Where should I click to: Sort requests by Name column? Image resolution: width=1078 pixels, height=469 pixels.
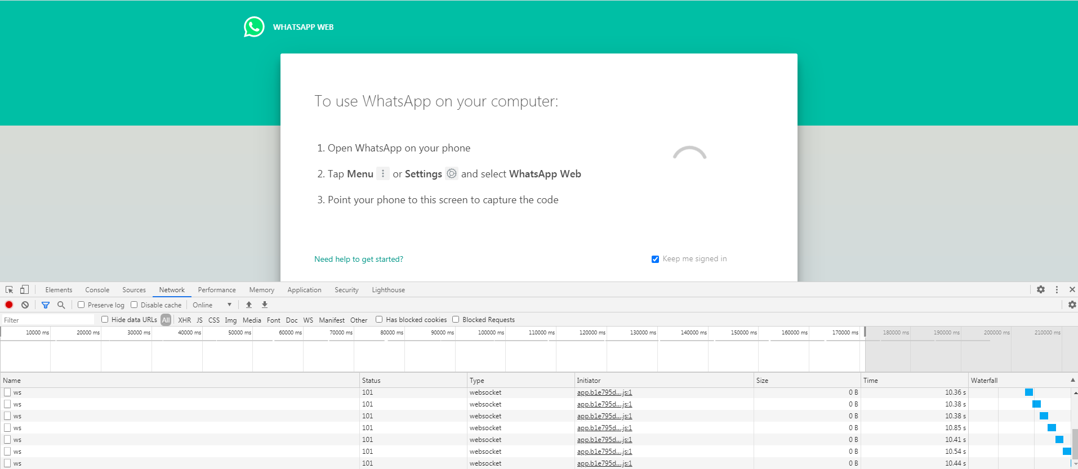180,380
